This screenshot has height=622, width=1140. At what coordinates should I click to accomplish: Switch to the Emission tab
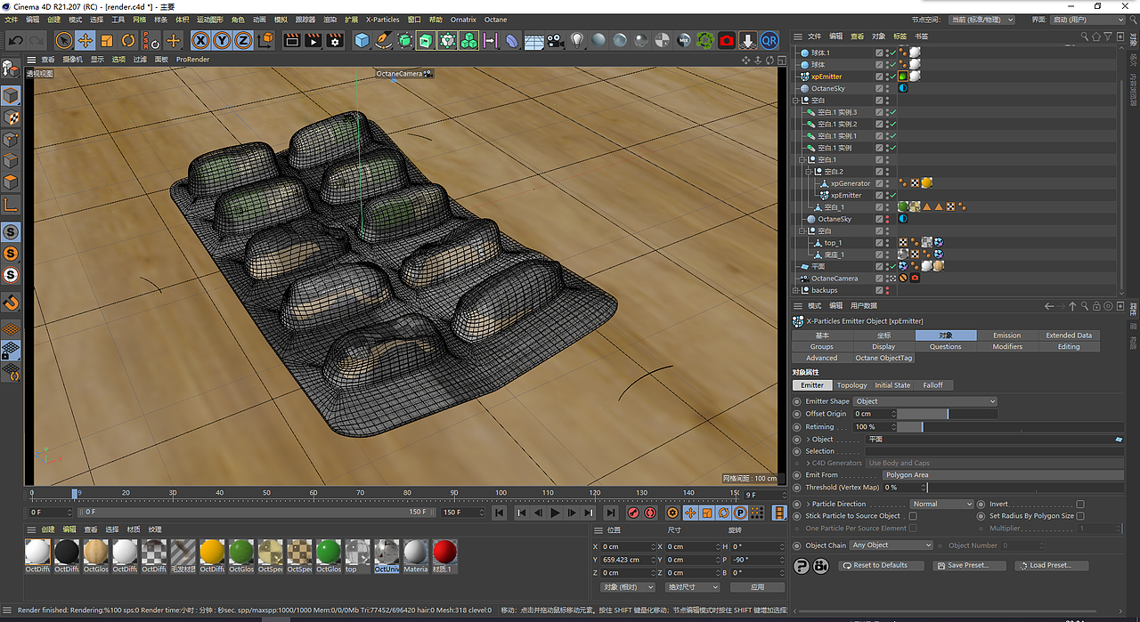tap(1006, 335)
